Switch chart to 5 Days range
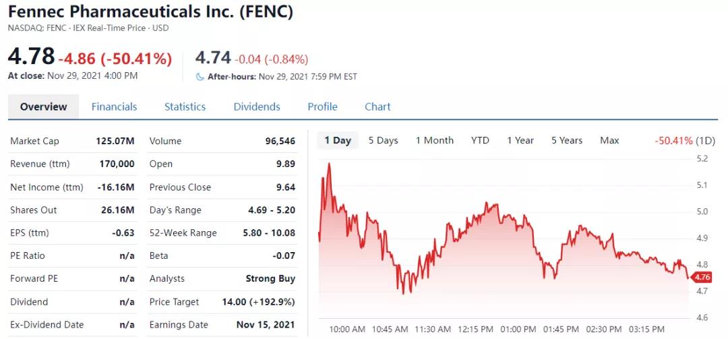The height and width of the screenshot is (339, 728). tap(383, 140)
